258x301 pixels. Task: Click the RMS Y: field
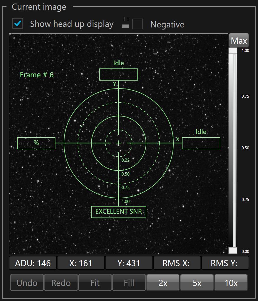[225, 263]
